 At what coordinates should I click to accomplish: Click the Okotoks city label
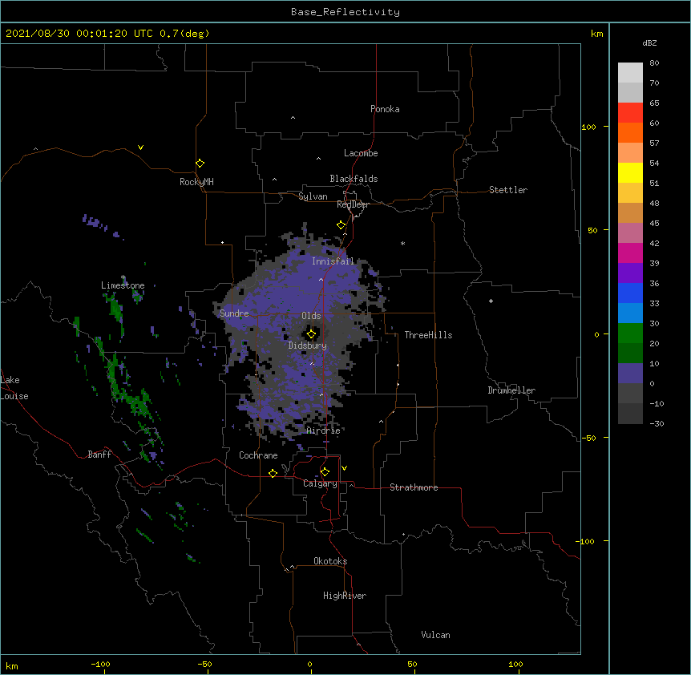330,561
